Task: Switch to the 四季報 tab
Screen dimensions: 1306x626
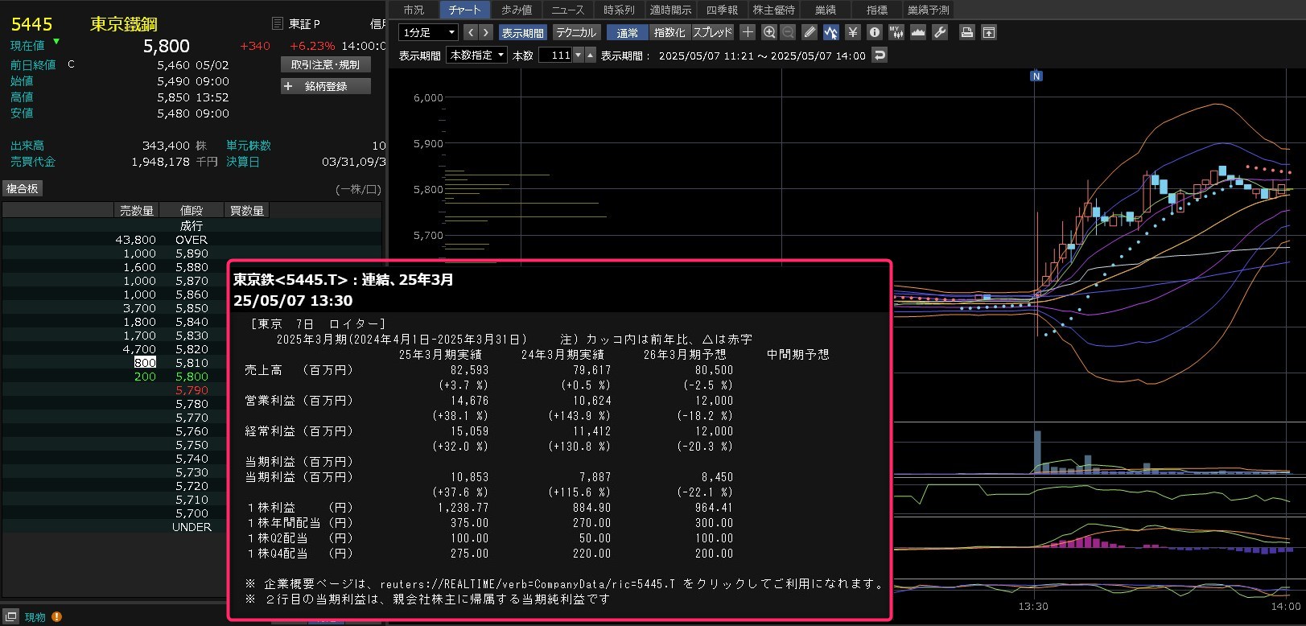Action: click(x=722, y=10)
